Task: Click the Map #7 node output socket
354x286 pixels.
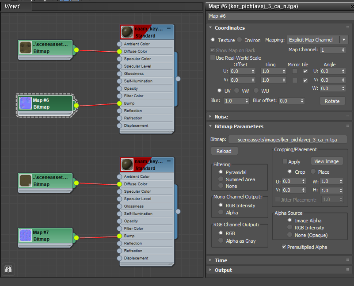Action: pos(76,238)
